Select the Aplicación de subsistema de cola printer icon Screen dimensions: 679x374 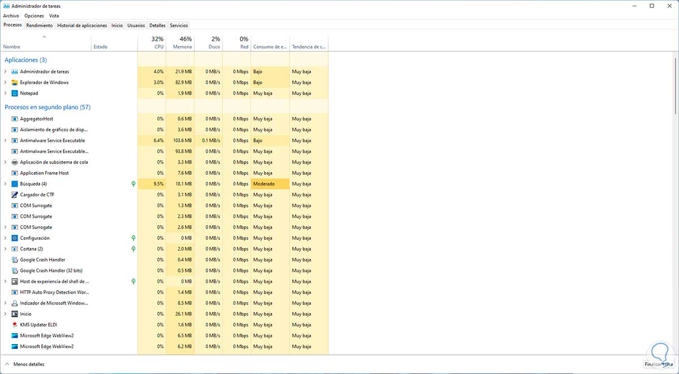[x=15, y=162]
